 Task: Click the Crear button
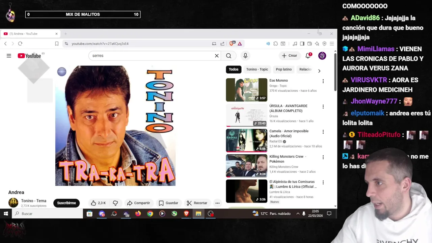click(x=290, y=56)
